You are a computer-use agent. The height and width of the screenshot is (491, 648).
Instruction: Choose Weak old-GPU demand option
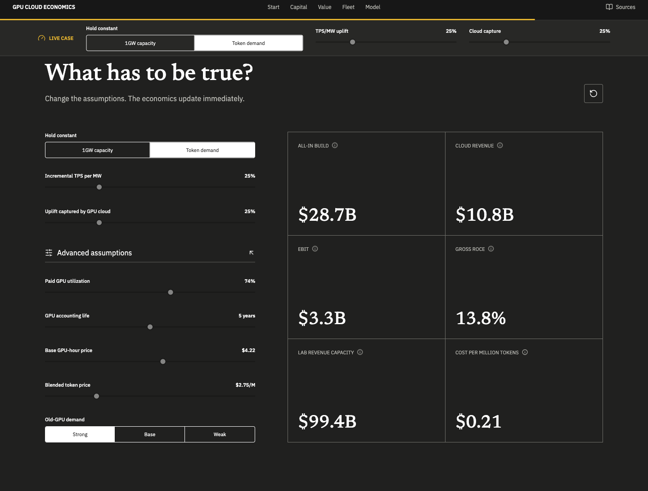coord(220,434)
